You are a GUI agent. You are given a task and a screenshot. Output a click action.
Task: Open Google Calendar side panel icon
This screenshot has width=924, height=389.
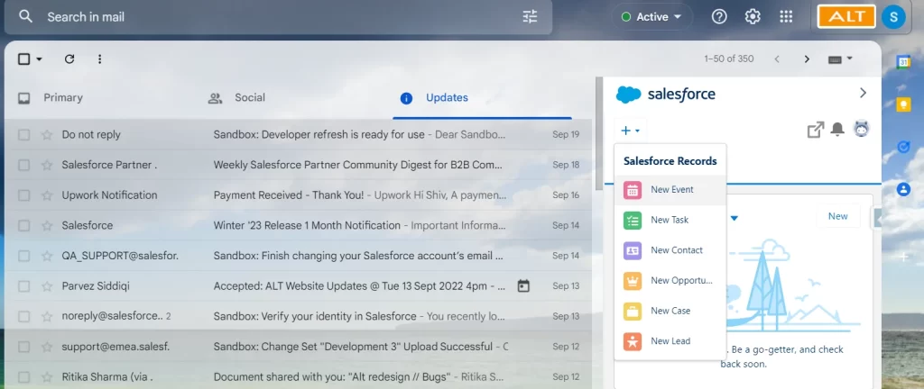[x=903, y=62]
